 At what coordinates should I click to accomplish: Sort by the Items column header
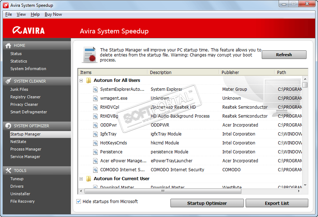pos(113,73)
